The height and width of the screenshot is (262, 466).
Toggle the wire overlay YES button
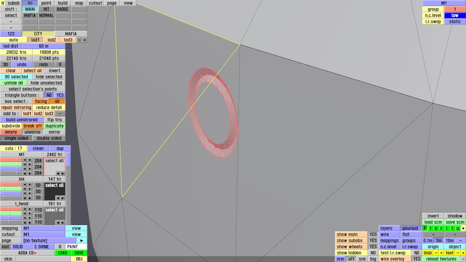[x=417, y=259]
